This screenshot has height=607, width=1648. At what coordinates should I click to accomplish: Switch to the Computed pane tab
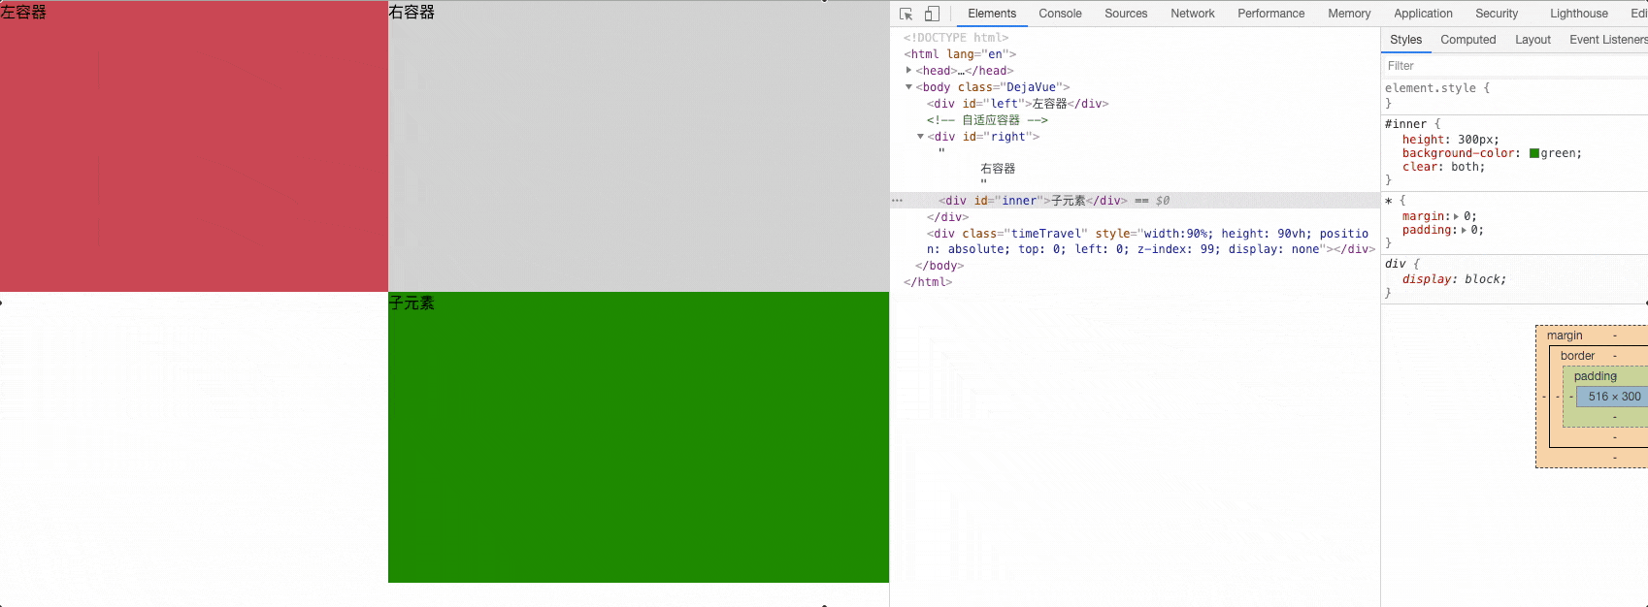click(1467, 40)
